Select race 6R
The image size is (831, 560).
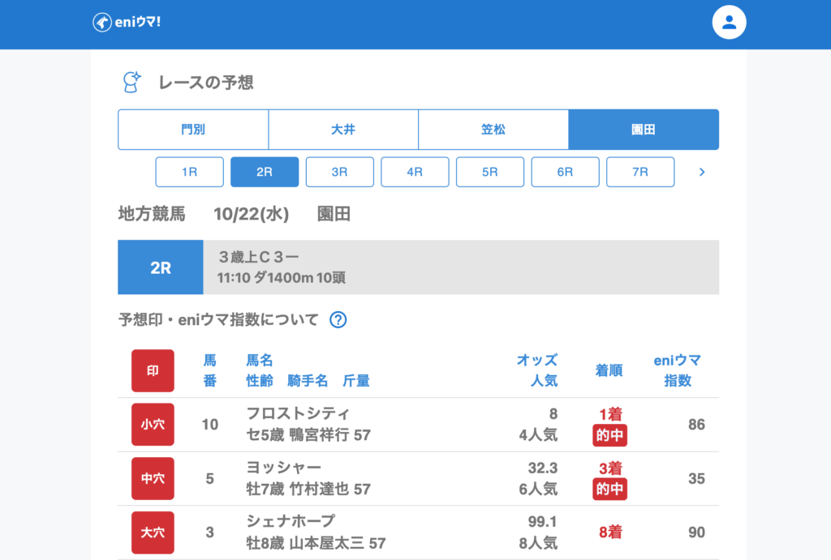tap(565, 172)
